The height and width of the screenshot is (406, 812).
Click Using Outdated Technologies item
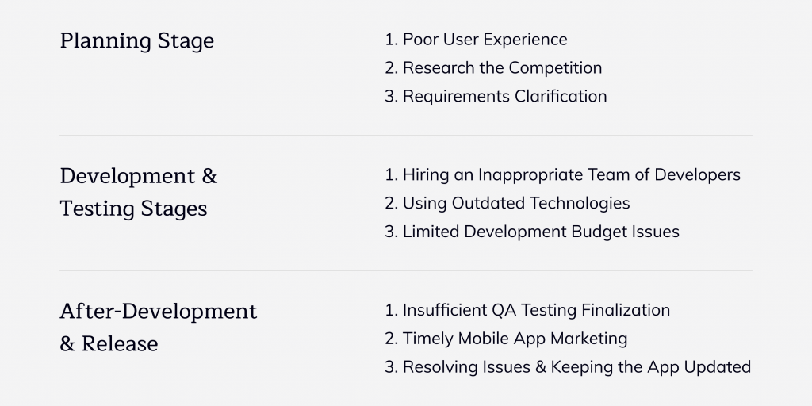(507, 203)
